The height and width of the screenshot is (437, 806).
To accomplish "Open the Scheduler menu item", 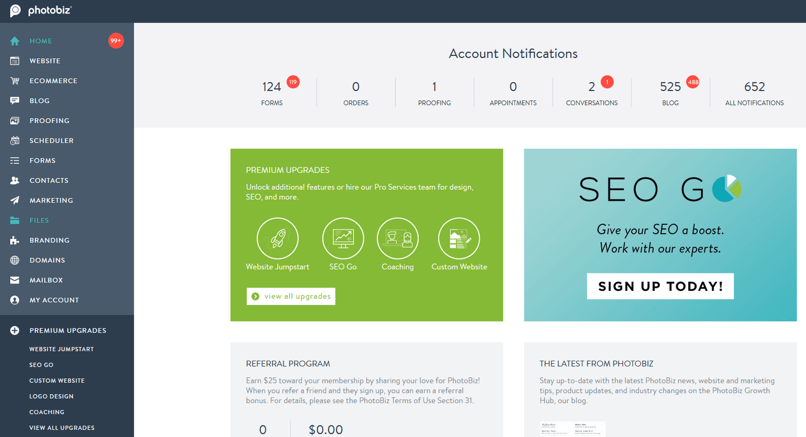I will click(x=52, y=140).
